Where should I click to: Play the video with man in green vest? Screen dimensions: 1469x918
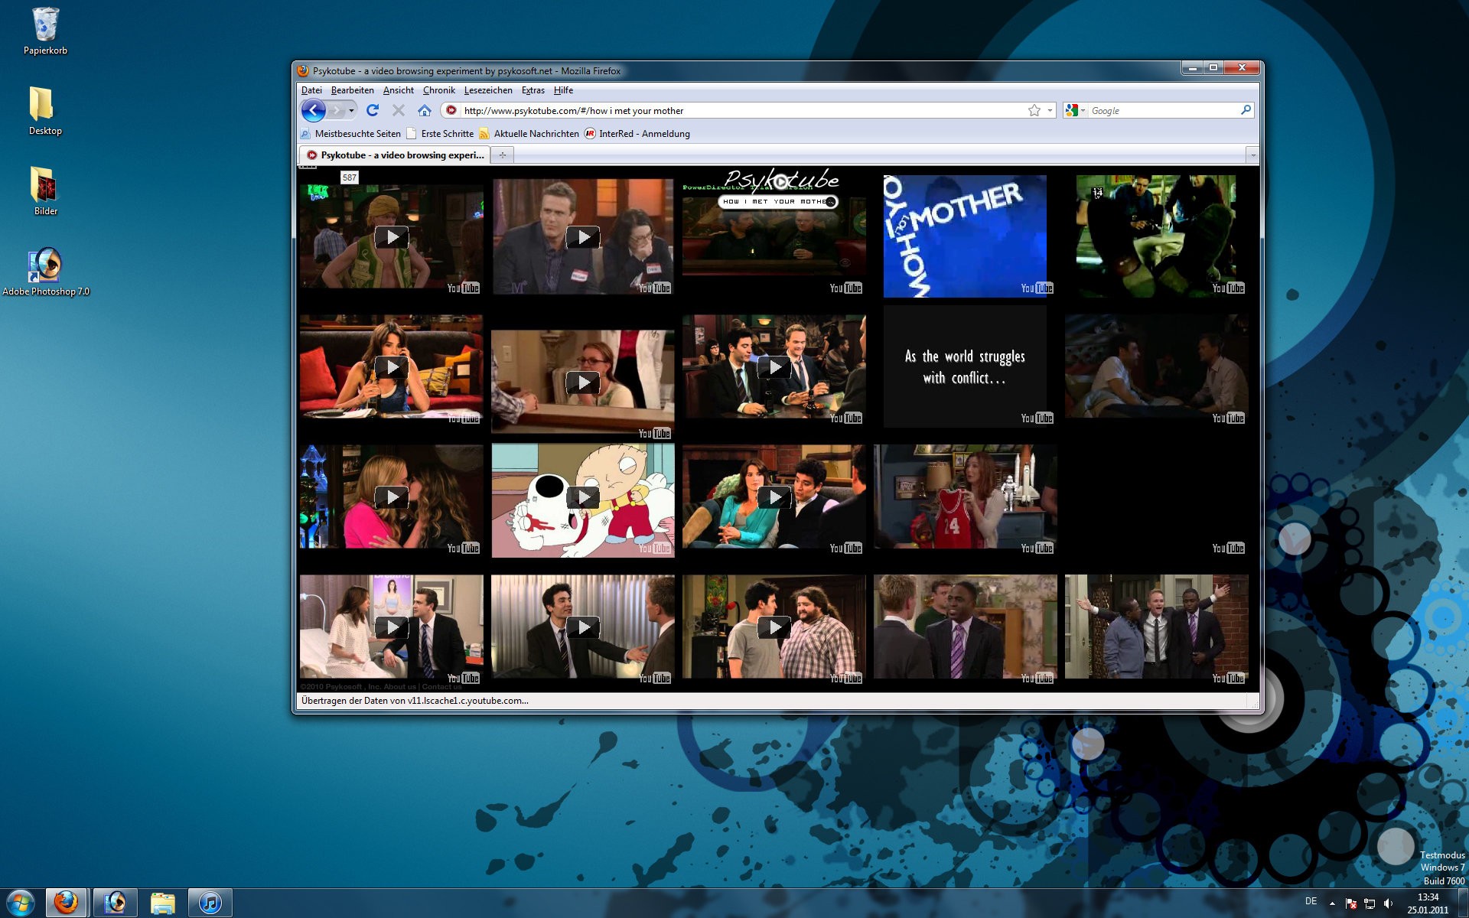392,237
